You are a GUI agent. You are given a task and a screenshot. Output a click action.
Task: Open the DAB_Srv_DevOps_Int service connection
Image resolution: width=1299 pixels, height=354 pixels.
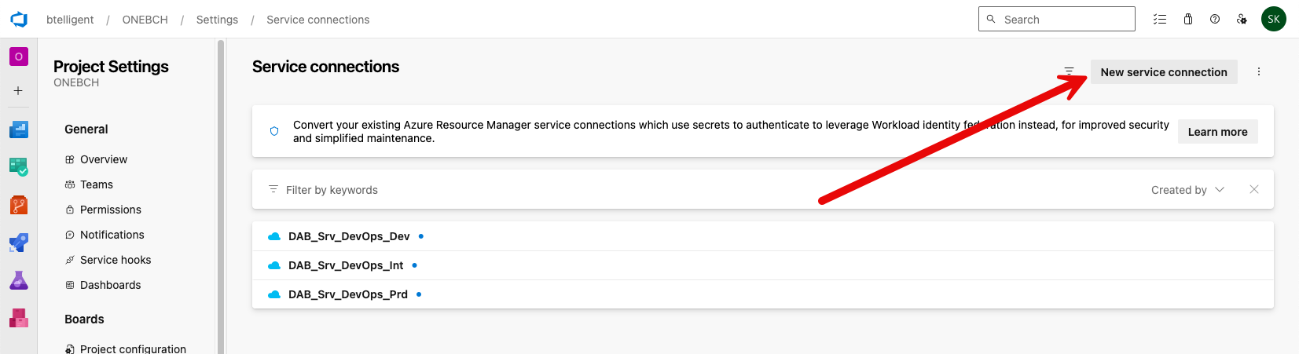[346, 265]
